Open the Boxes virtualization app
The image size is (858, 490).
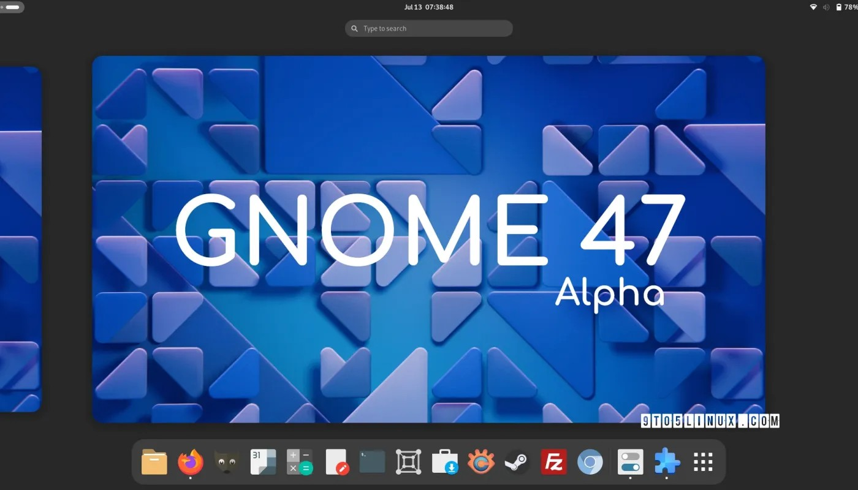coord(408,462)
